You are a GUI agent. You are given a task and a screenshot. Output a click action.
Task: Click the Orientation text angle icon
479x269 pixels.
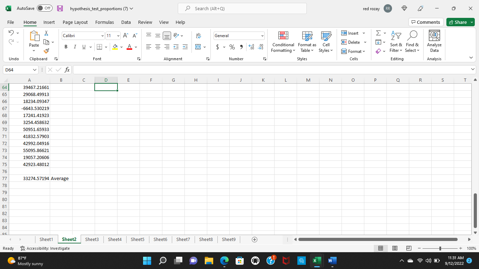point(176,35)
